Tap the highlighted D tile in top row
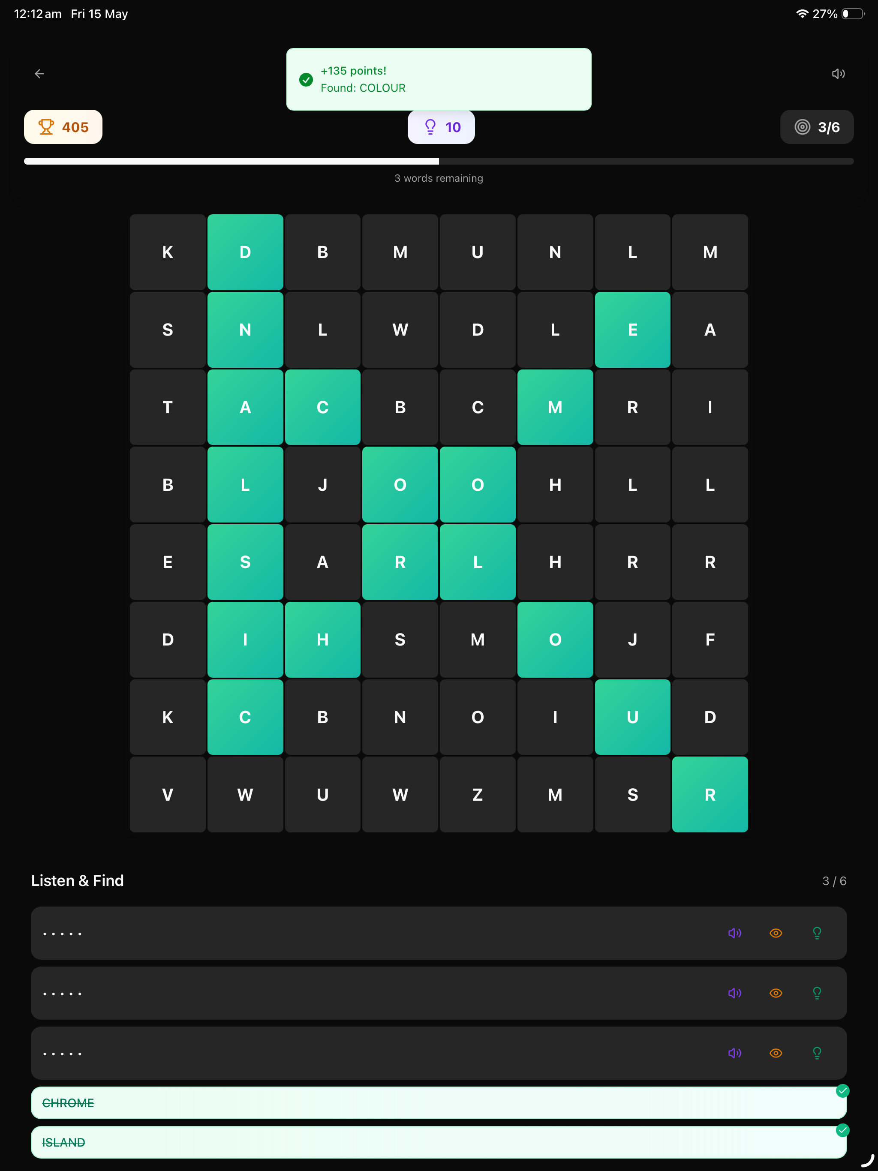The width and height of the screenshot is (878, 1171). [x=245, y=252]
